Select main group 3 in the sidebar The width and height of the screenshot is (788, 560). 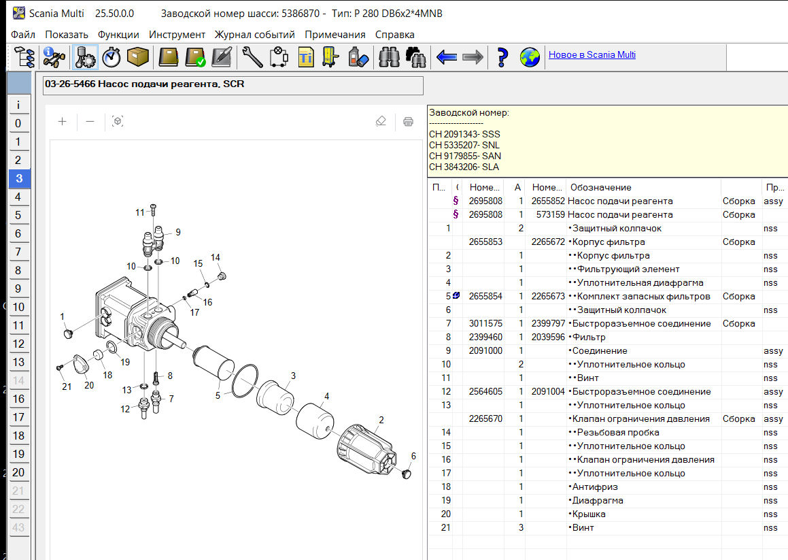18,178
